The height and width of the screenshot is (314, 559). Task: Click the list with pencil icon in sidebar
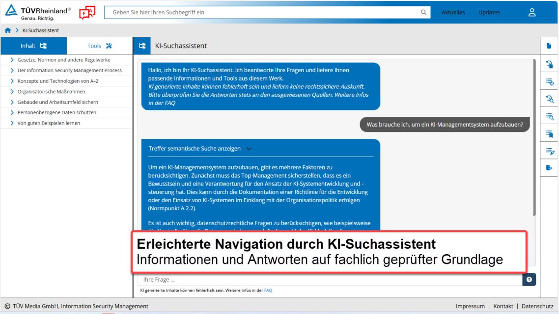click(x=549, y=151)
